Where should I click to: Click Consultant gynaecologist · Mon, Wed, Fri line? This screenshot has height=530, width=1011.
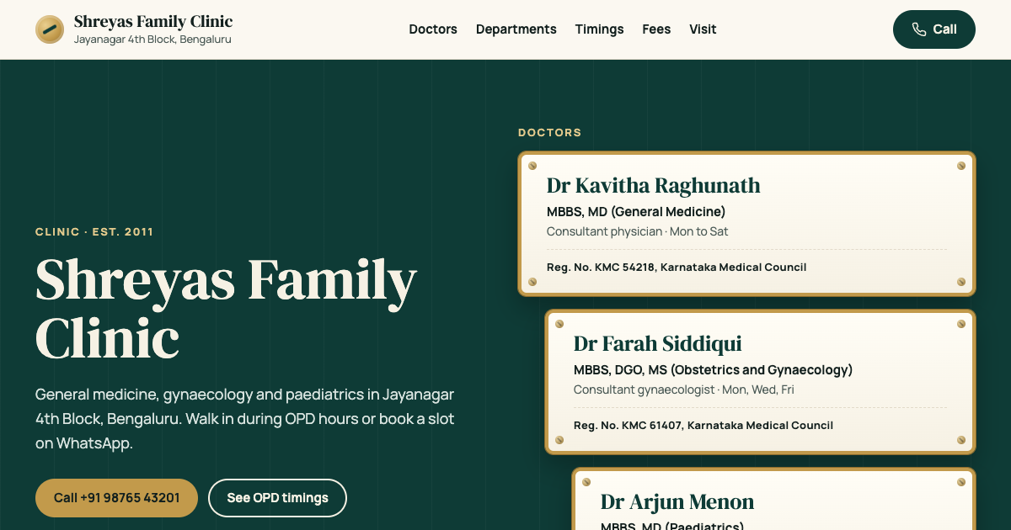click(x=684, y=390)
